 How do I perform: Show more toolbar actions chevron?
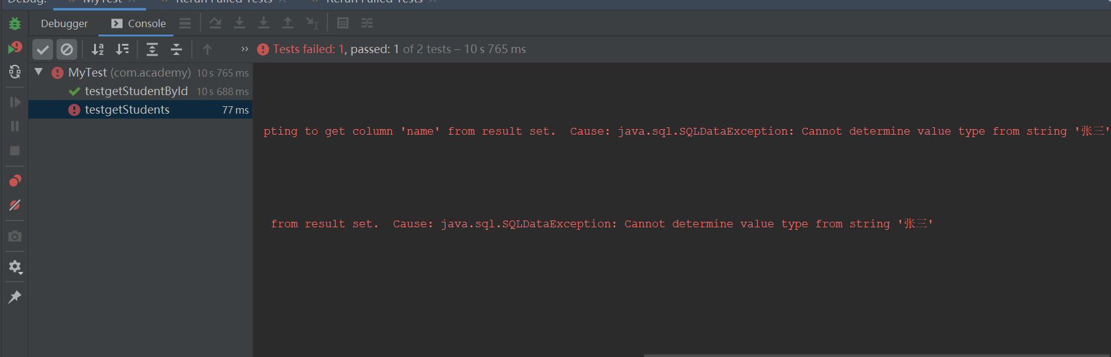pos(244,49)
